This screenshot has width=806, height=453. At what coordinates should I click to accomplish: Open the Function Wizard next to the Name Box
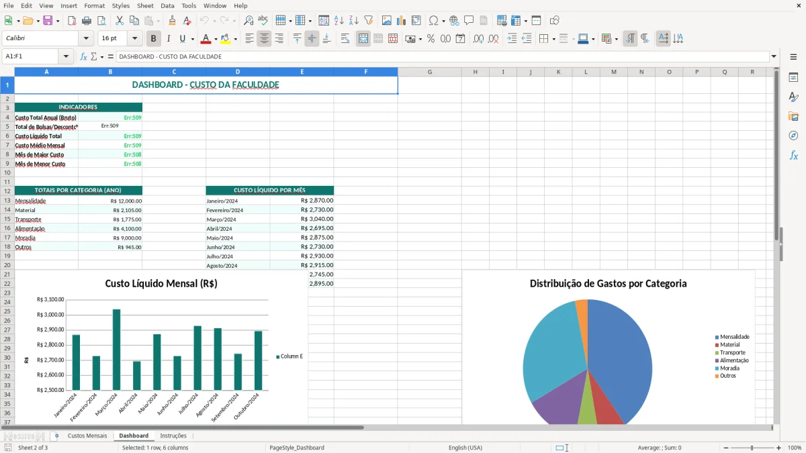pyautogui.click(x=84, y=57)
